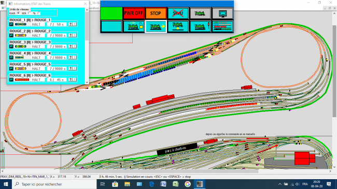Click the train panel scrollbar down arrow
The width and height of the screenshot is (337, 189).
(x=87, y=82)
